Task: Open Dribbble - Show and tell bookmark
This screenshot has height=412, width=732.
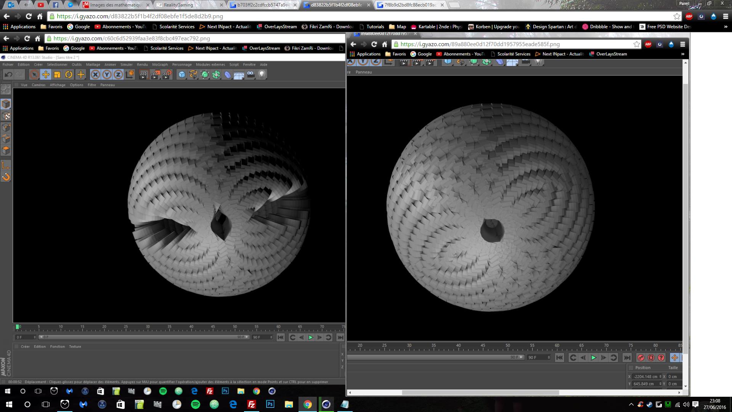Action: (x=607, y=27)
